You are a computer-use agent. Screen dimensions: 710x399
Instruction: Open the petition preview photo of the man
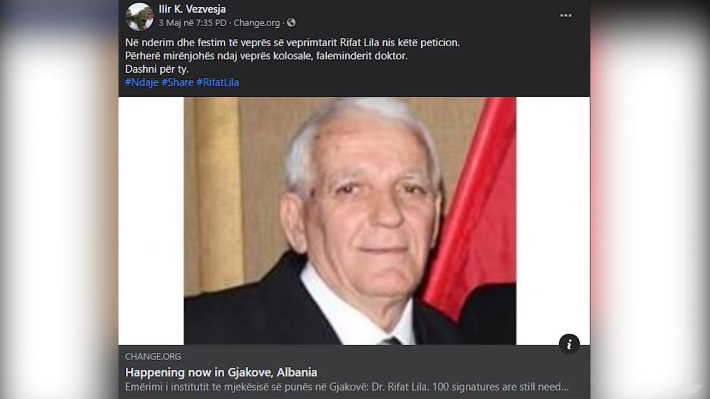(350, 221)
